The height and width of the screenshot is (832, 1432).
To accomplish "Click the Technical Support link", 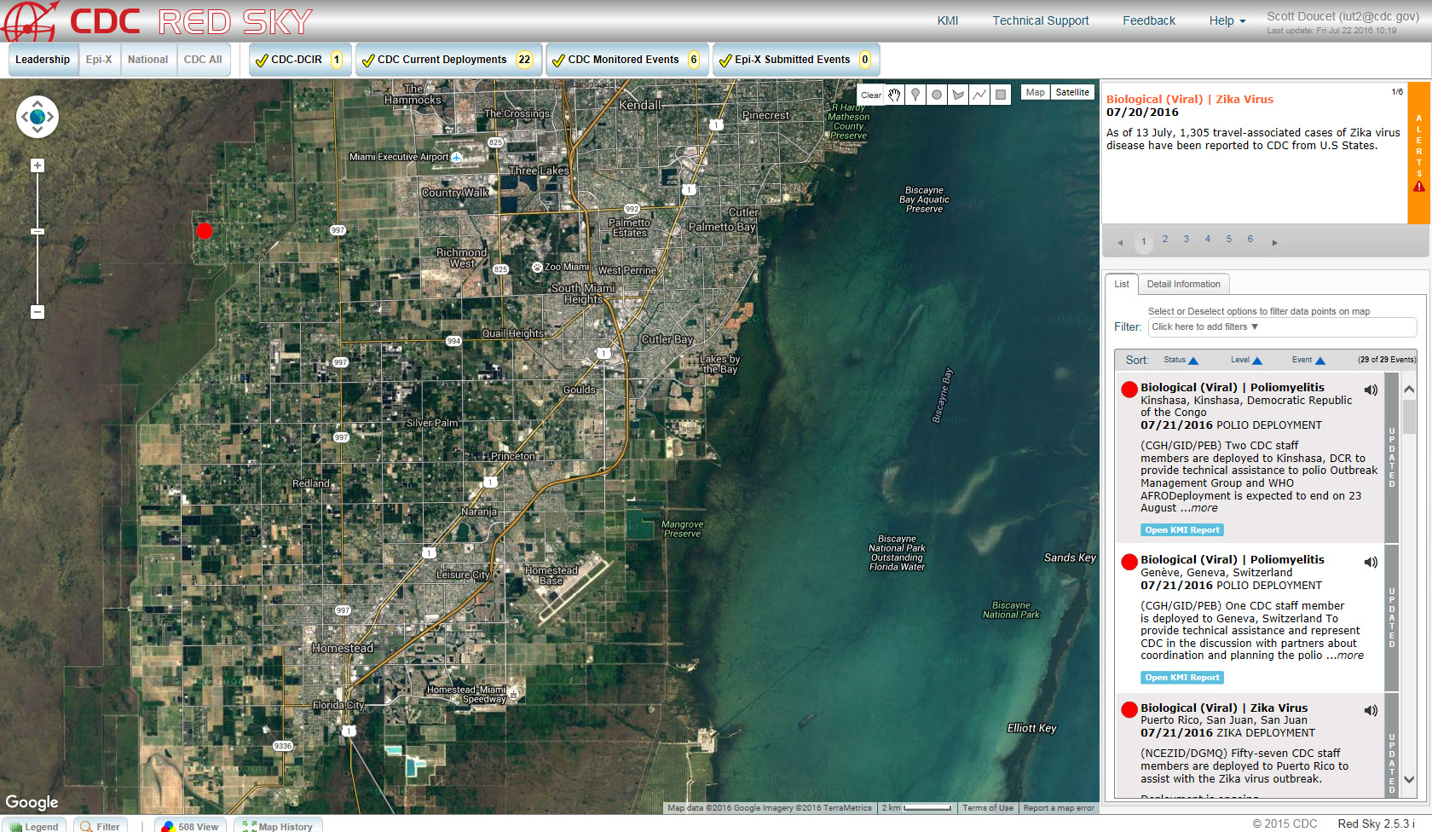I will tap(1040, 20).
